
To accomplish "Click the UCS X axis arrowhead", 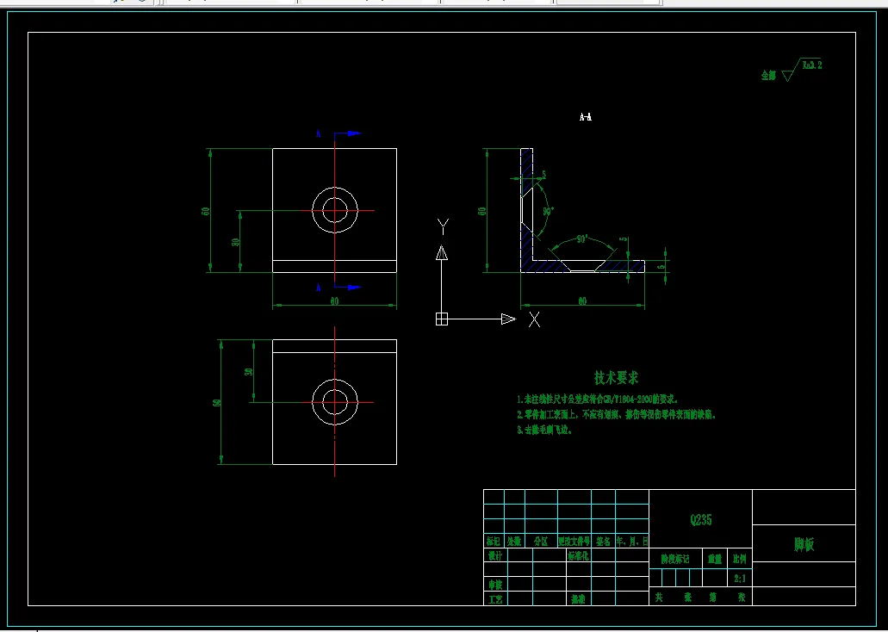I will tap(508, 319).
